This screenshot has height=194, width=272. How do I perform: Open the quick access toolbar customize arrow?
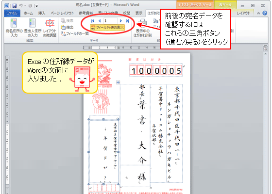(x=36, y=6)
